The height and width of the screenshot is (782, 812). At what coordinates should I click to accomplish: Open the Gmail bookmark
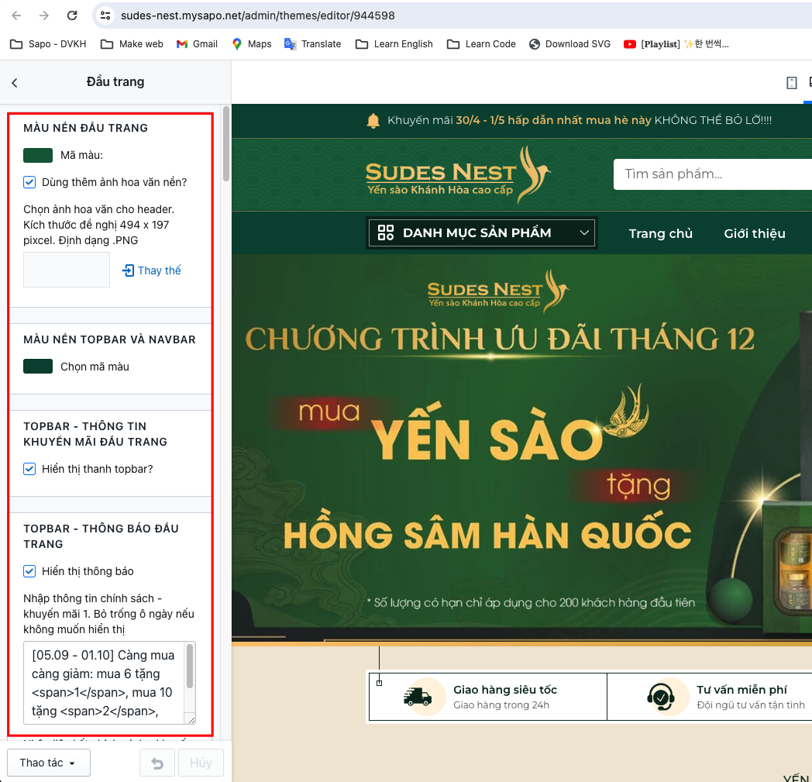pos(197,44)
